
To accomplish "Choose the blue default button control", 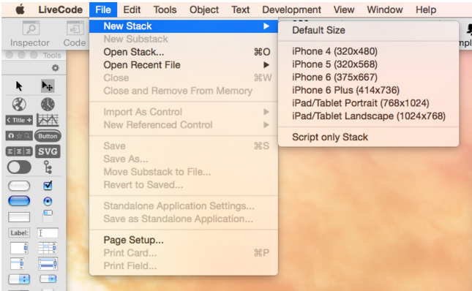I will tap(19, 201).
